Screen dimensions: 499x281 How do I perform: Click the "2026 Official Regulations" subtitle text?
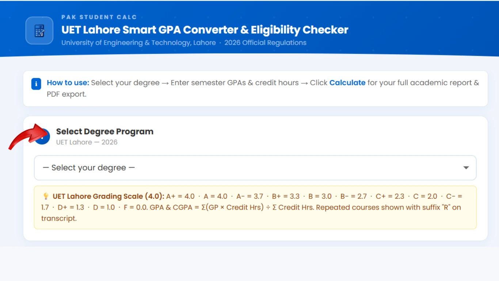pyautogui.click(x=265, y=43)
